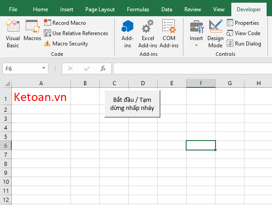Click the Insert Function fx button
Viewport: 272px width, 205px height.
pos(103,68)
